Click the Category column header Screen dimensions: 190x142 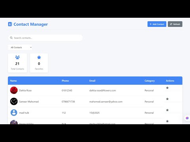tap(150, 81)
